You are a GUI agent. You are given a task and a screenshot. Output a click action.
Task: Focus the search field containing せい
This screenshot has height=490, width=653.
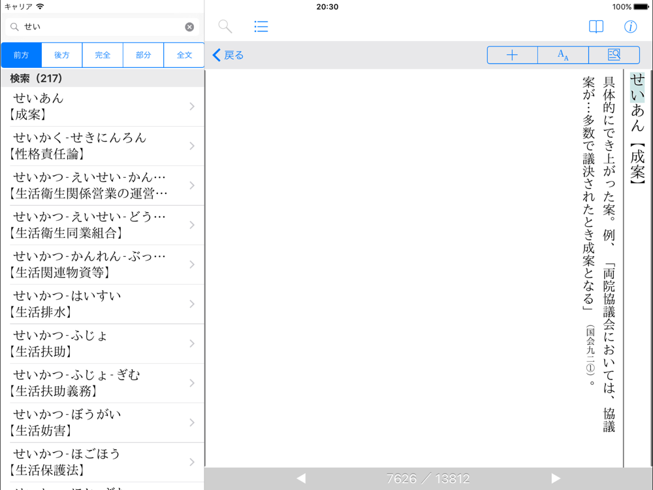click(x=102, y=27)
